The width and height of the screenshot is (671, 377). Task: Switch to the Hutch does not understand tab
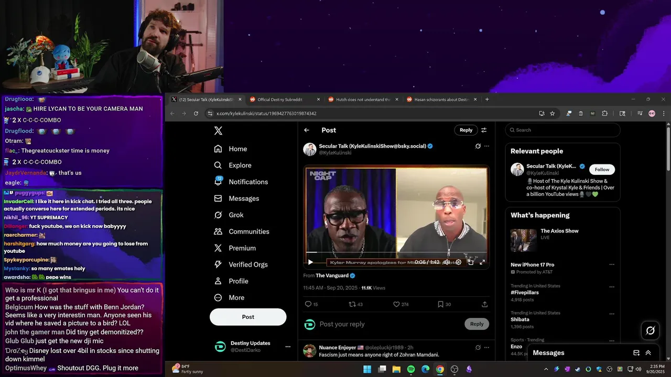click(363, 99)
